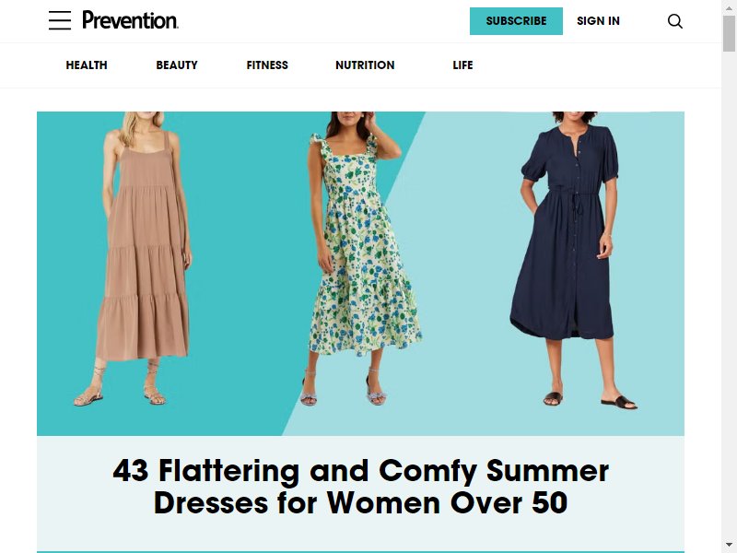Click the Subscribe button

click(x=516, y=21)
